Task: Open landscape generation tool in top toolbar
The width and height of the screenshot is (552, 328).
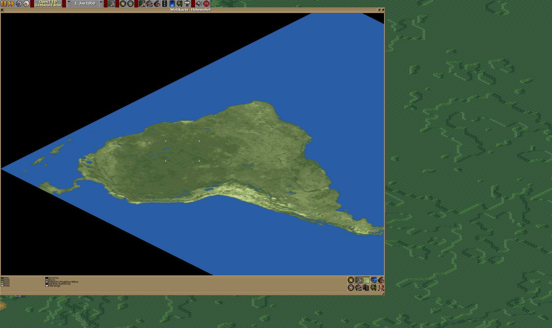Action: [x=142, y=4]
